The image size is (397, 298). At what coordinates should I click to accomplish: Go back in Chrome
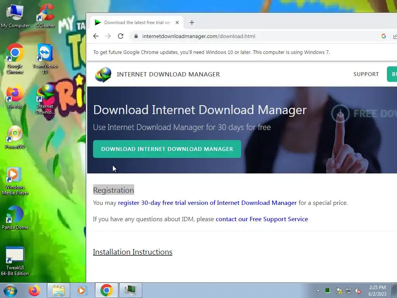96,36
